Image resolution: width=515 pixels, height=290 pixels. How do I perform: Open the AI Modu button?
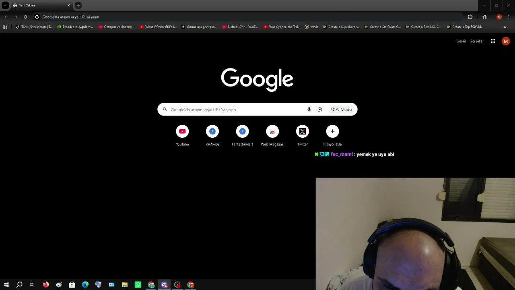[341, 110]
